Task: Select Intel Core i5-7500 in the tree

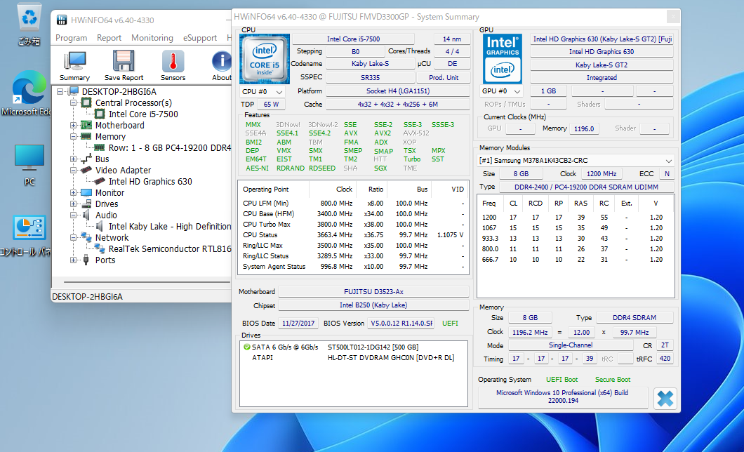Action: [143, 114]
